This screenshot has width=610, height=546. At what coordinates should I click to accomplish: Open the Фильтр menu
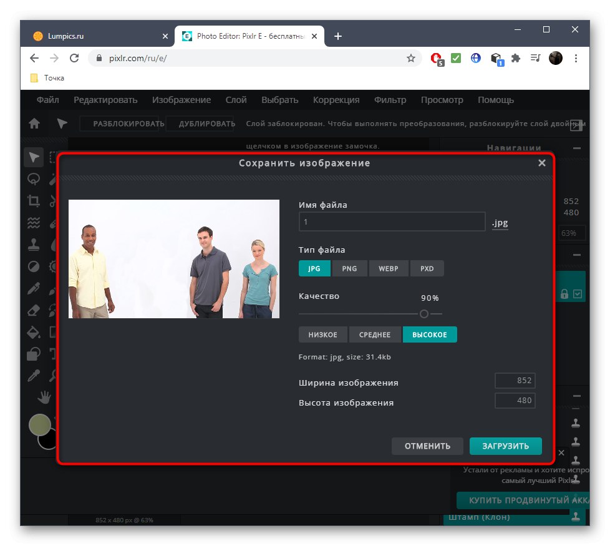[390, 100]
